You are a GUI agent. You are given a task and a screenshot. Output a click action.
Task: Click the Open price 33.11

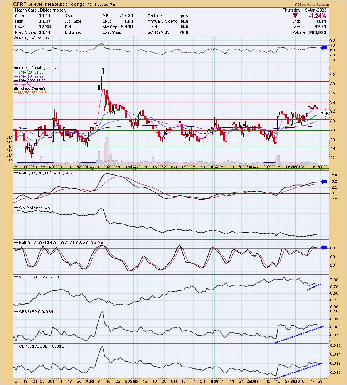[x=45, y=16]
